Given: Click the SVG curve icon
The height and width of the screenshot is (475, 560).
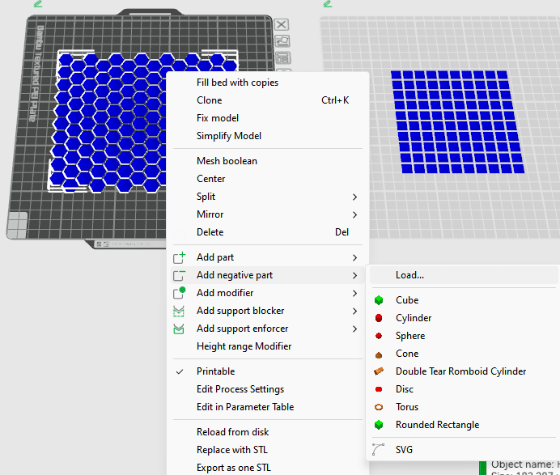Looking at the screenshot, I should click(378, 450).
